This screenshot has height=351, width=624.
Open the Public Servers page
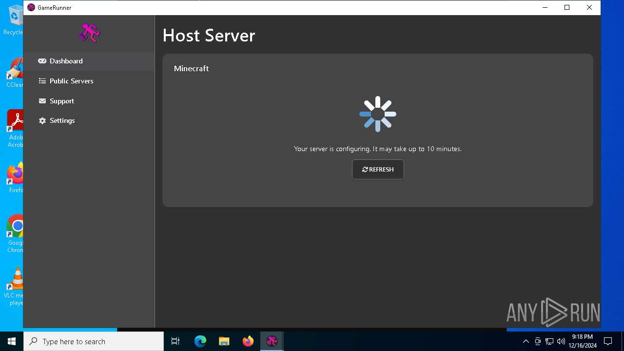point(89,81)
